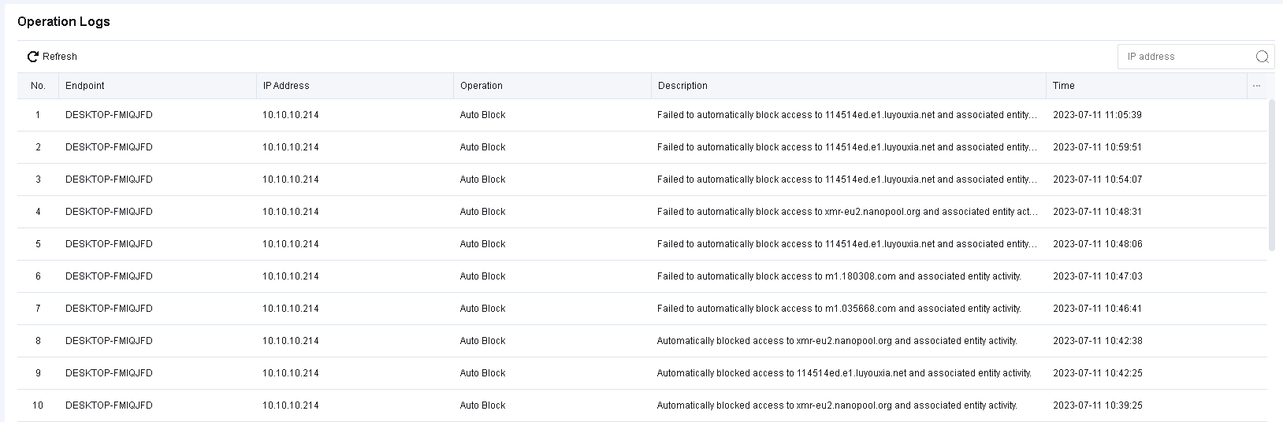Click the xmr-eu2.nanopool.org failed block description
This screenshot has height=422, width=1283.
pos(846,212)
